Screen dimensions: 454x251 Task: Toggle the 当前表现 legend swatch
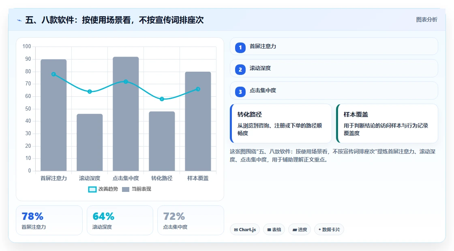pos(126,189)
